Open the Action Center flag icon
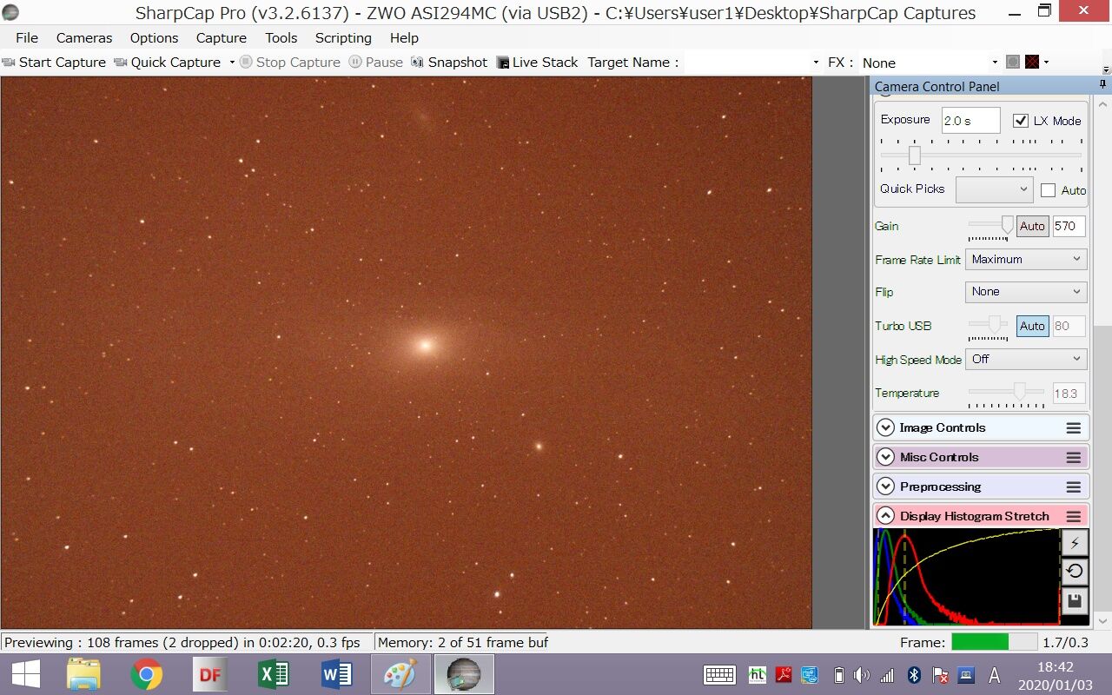This screenshot has width=1112, height=695. point(940,675)
